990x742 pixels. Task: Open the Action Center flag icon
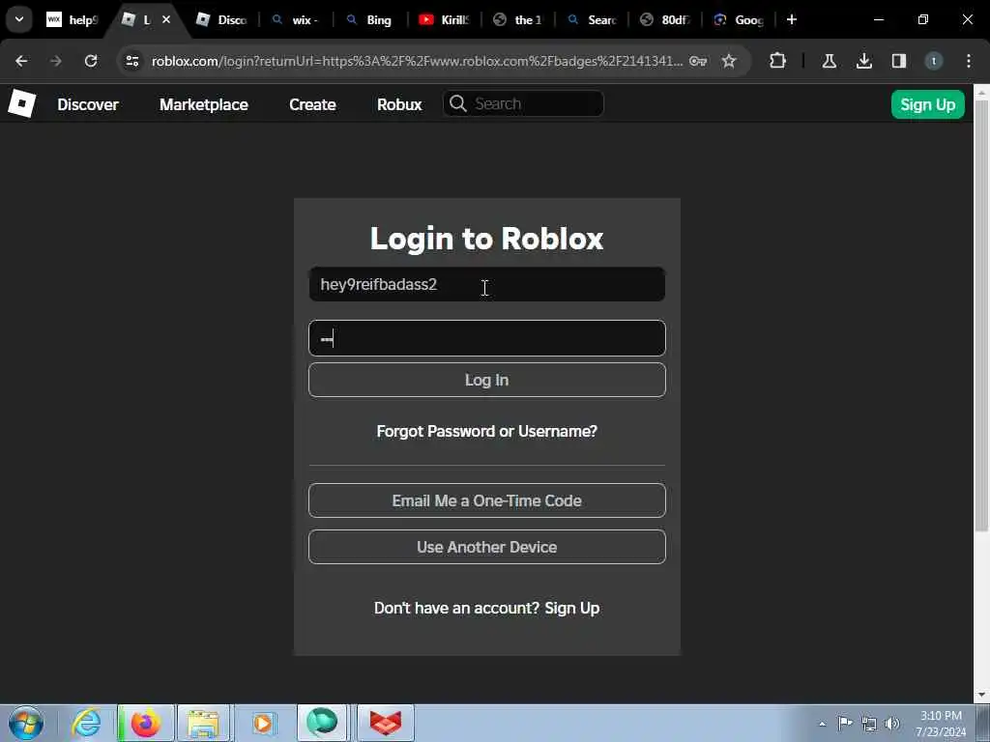tap(845, 723)
